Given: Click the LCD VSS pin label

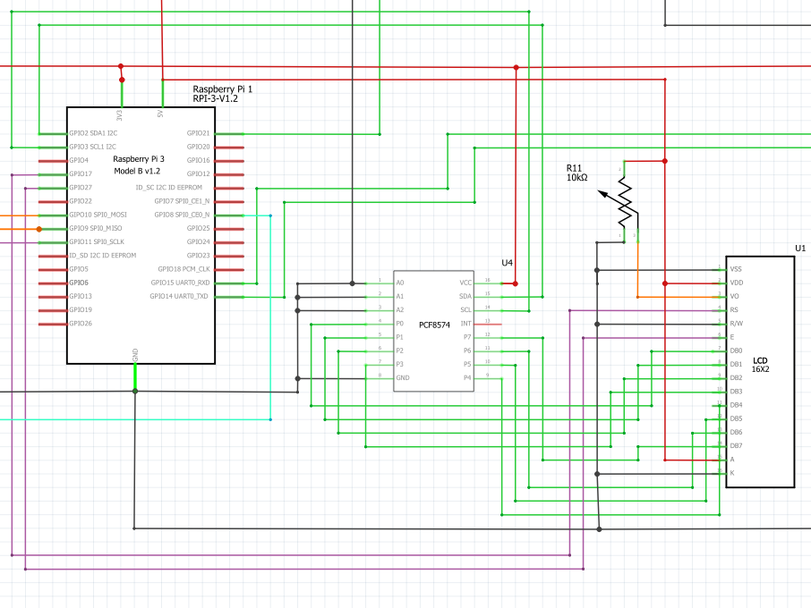Looking at the screenshot, I should 736,269.
